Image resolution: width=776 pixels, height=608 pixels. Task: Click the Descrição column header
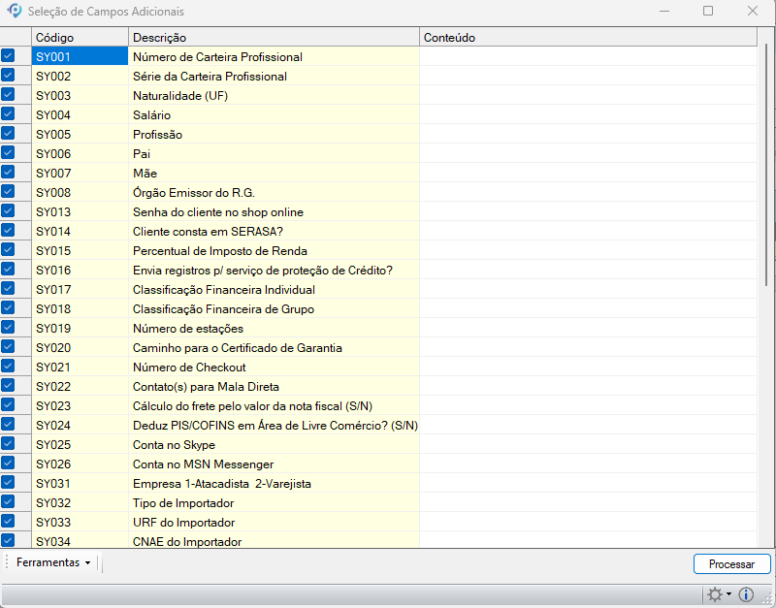pyautogui.click(x=274, y=37)
